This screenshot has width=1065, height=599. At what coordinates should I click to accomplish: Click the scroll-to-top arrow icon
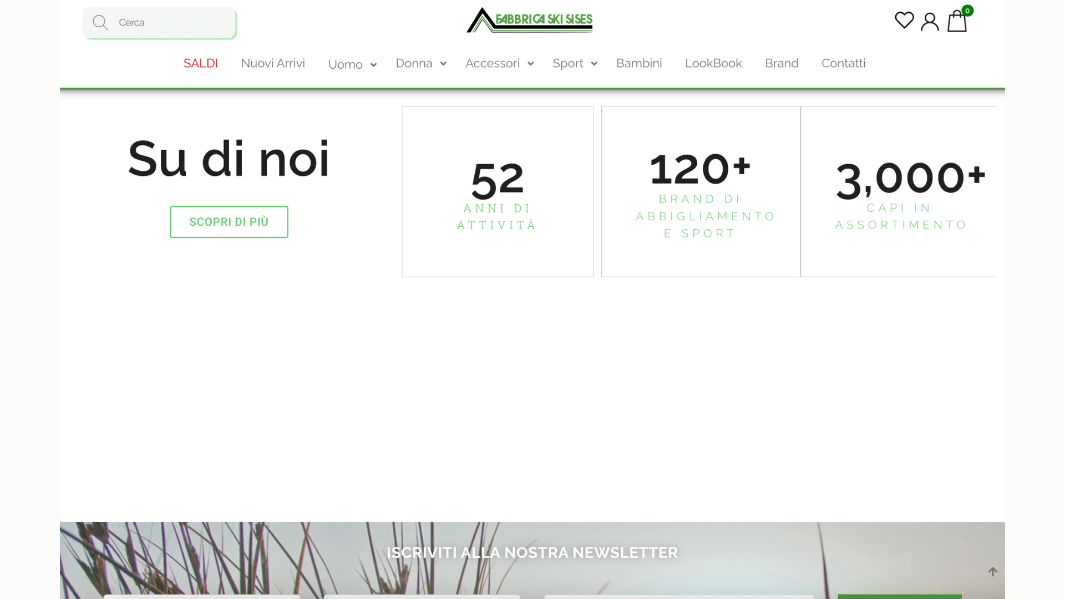click(993, 572)
